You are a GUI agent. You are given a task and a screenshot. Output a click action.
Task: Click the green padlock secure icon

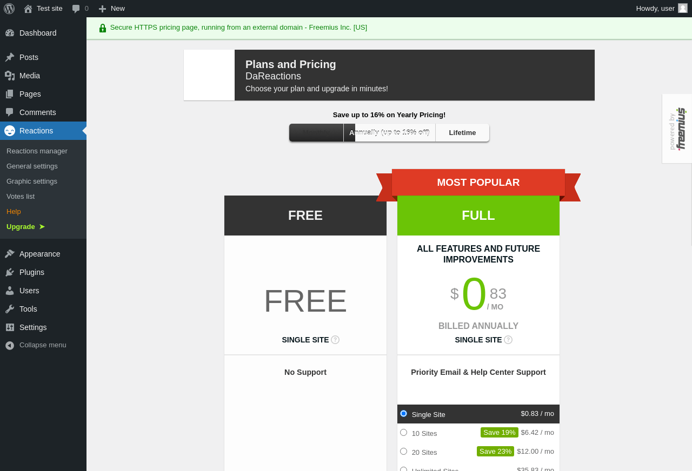[103, 28]
